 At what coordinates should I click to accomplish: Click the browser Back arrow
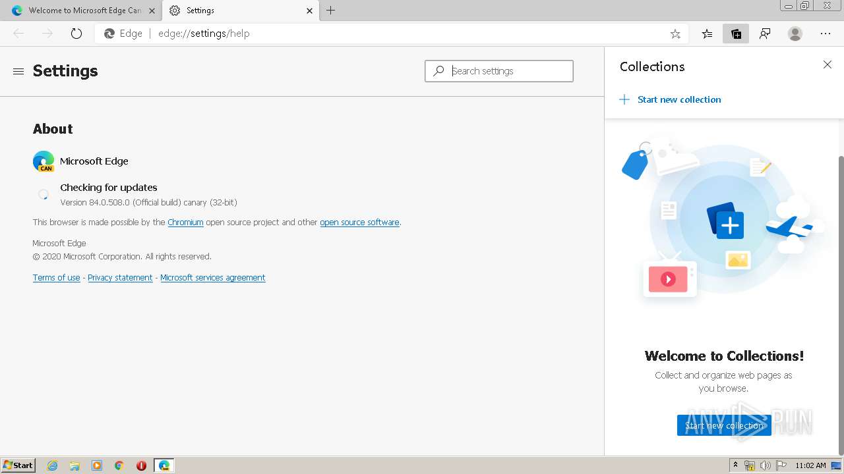[x=18, y=34]
